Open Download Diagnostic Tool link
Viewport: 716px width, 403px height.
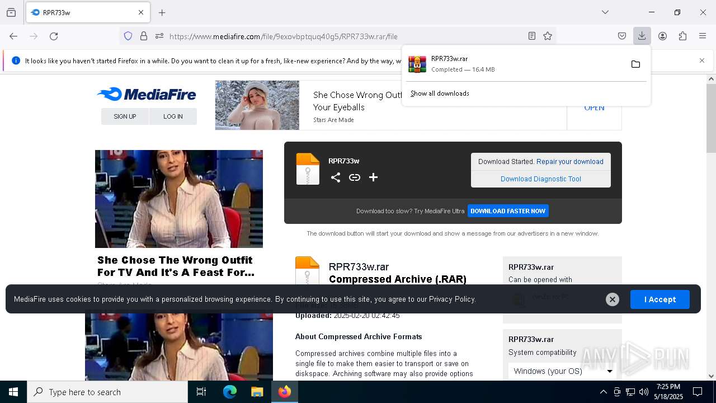[x=541, y=179]
